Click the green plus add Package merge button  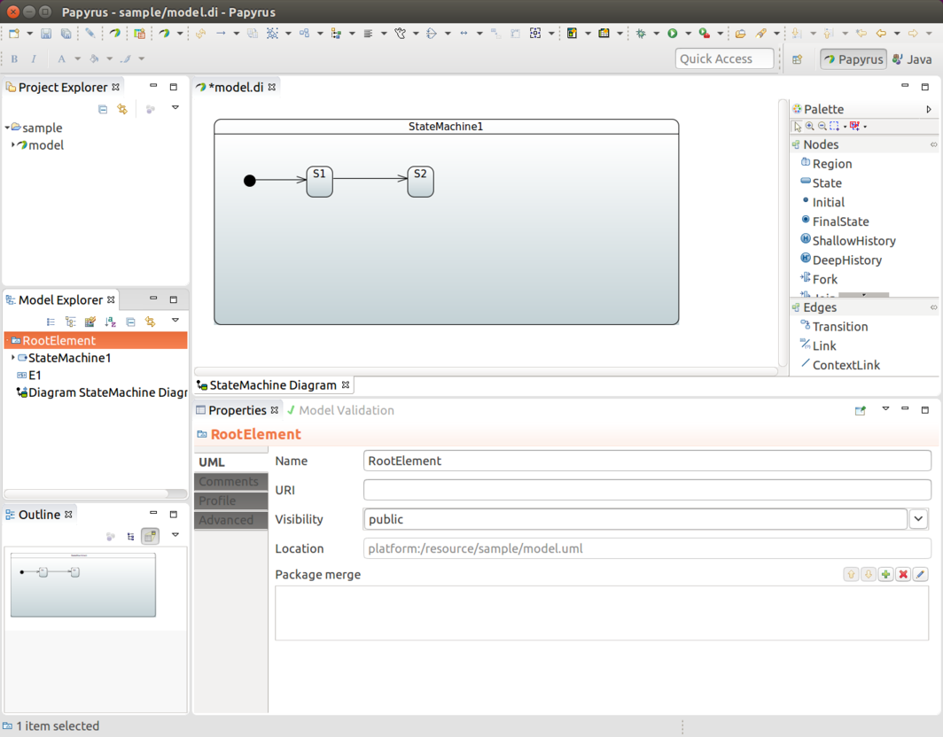(x=885, y=575)
